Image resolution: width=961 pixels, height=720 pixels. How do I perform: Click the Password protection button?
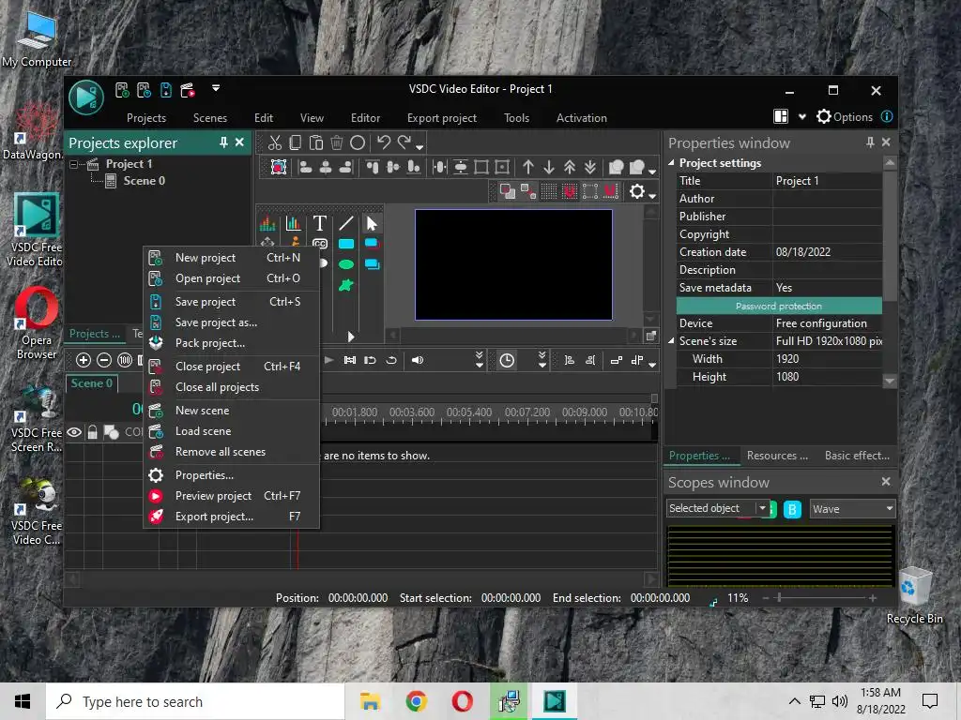(x=778, y=306)
